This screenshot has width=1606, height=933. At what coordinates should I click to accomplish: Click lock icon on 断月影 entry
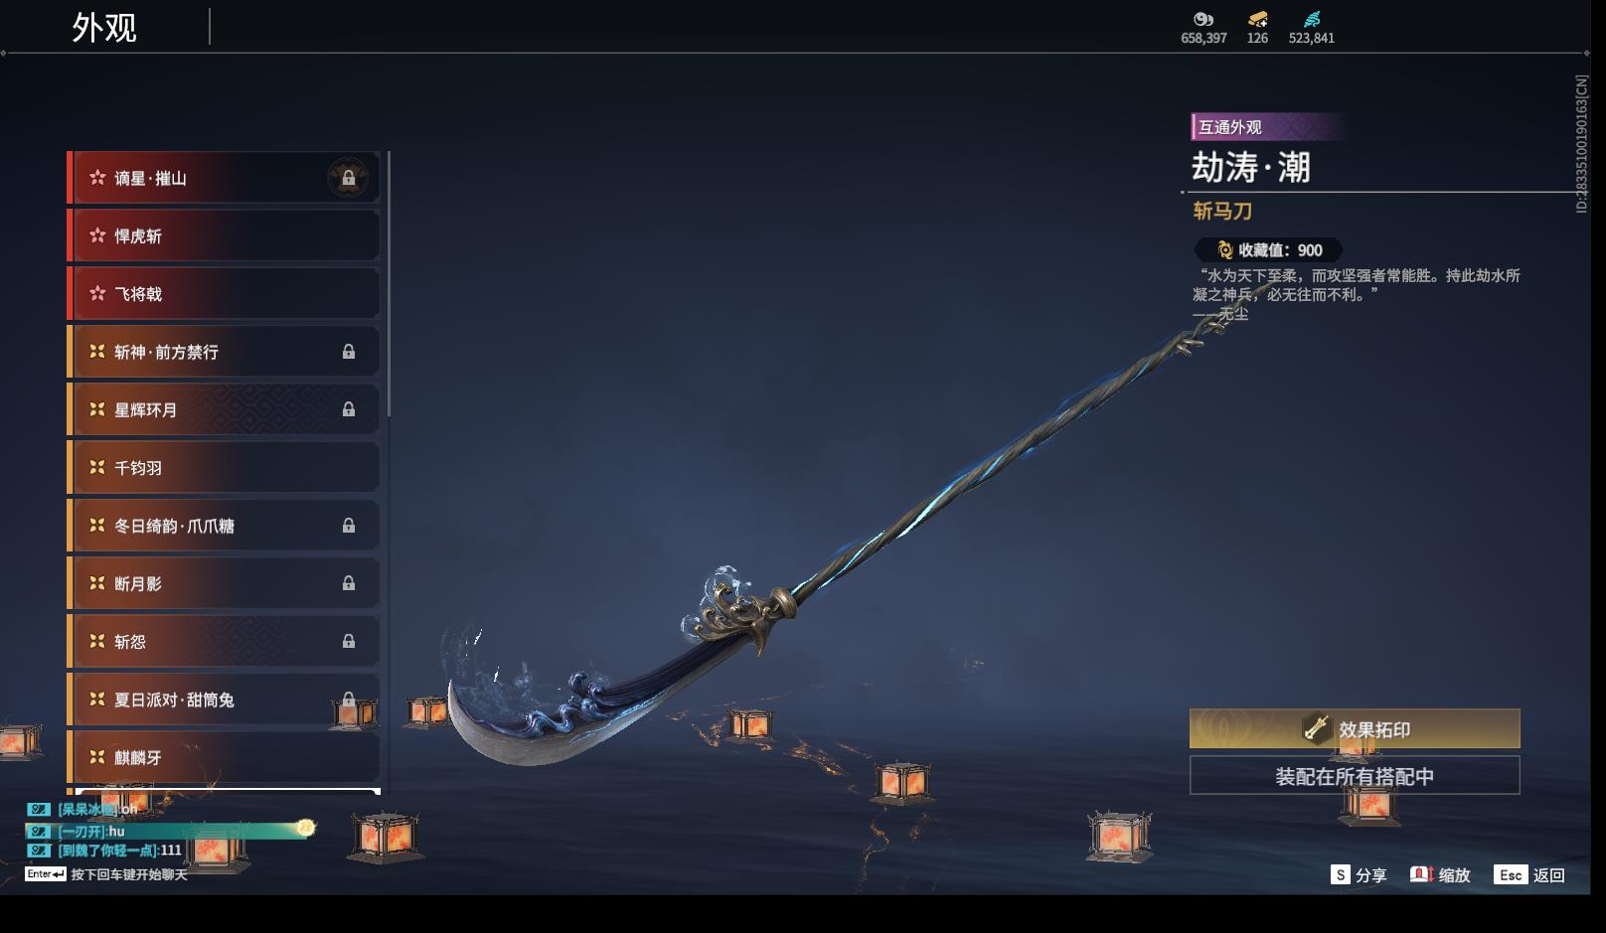[x=349, y=583]
